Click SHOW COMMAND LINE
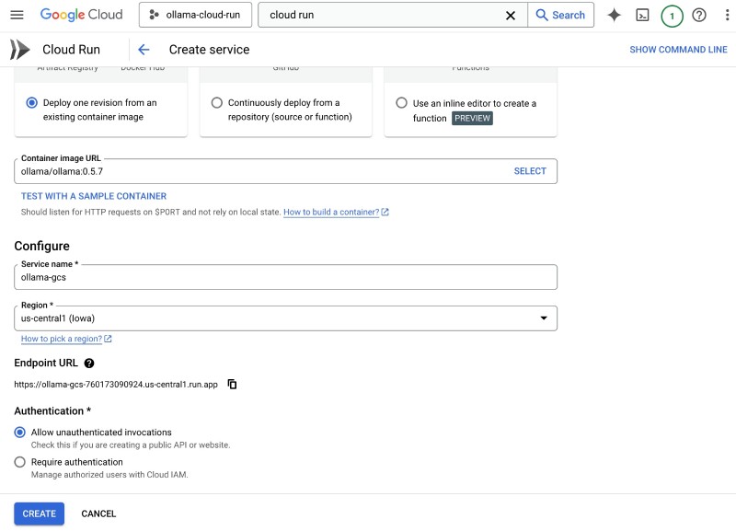The height and width of the screenshot is (531, 736). (678, 50)
